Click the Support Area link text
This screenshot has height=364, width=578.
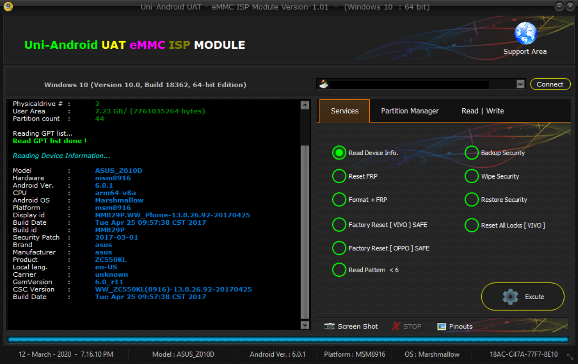[525, 52]
